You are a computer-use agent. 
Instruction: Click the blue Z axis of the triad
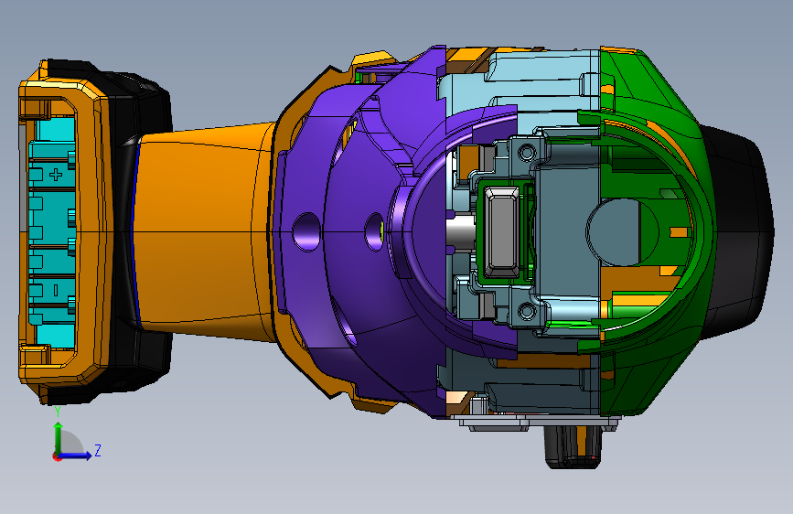76,455
